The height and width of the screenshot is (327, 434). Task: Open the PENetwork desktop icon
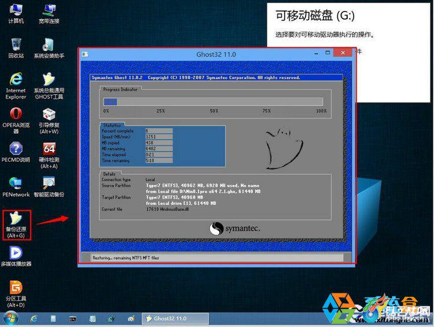(x=16, y=187)
